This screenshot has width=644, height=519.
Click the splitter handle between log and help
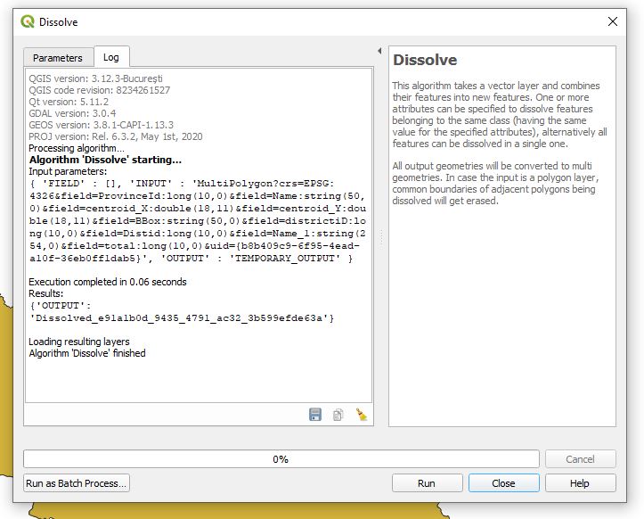click(x=380, y=238)
